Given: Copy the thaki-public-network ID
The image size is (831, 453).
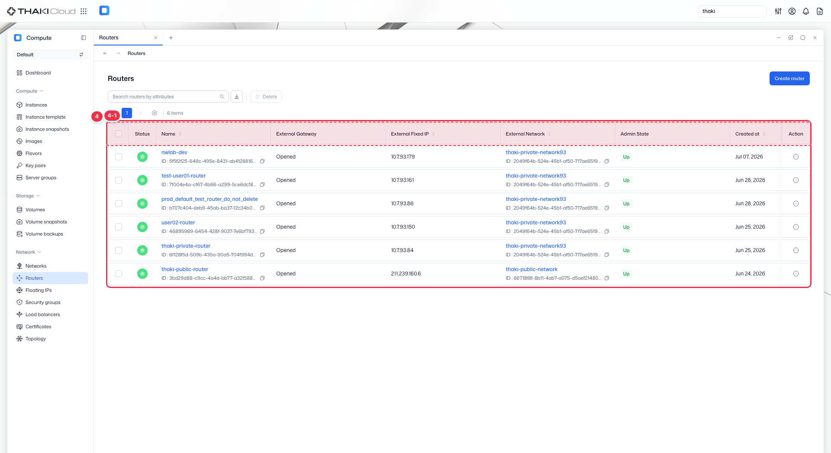Looking at the screenshot, I should point(607,278).
